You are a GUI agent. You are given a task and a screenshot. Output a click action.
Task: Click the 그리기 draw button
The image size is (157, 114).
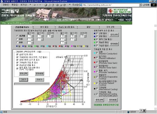[24, 80]
